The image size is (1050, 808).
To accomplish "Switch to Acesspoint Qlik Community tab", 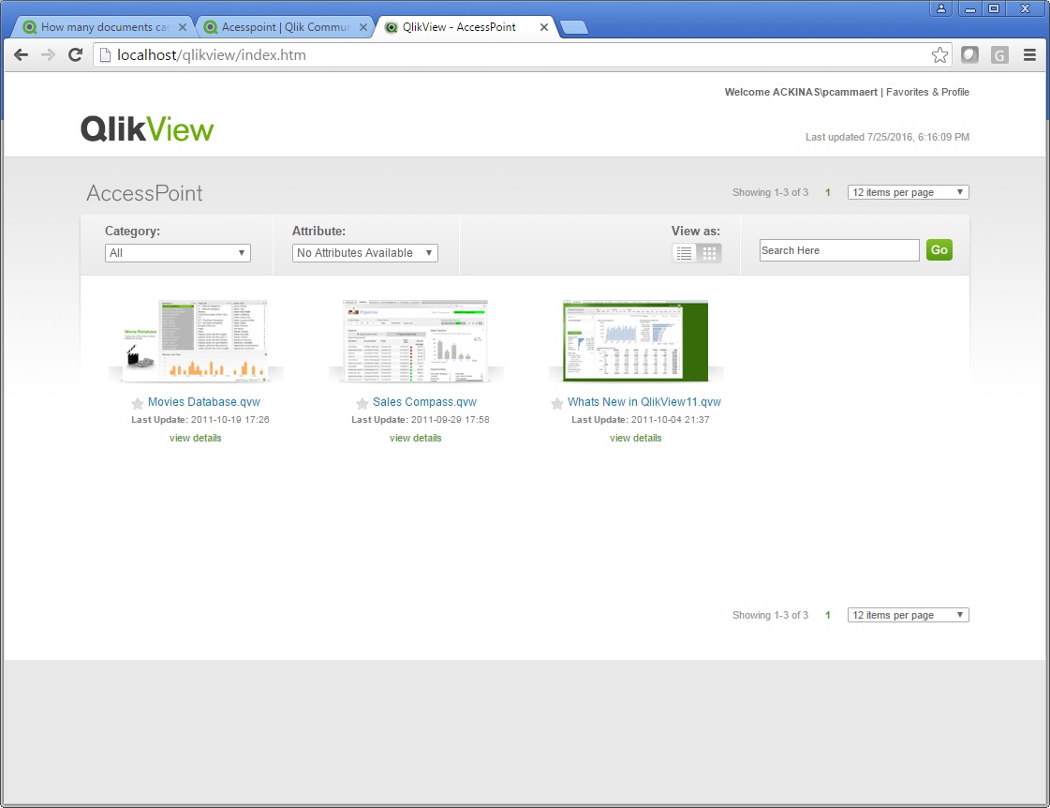I will pos(286,27).
